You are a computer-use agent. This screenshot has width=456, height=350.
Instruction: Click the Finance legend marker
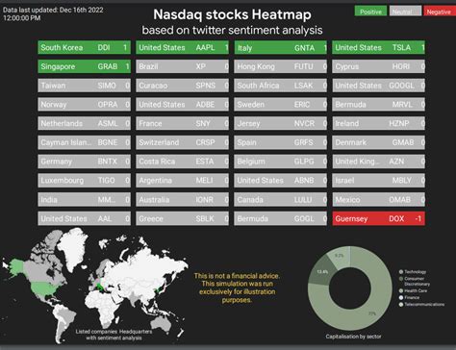point(401,297)
